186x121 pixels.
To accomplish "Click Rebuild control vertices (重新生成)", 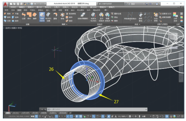I will (x=116, y=14).
